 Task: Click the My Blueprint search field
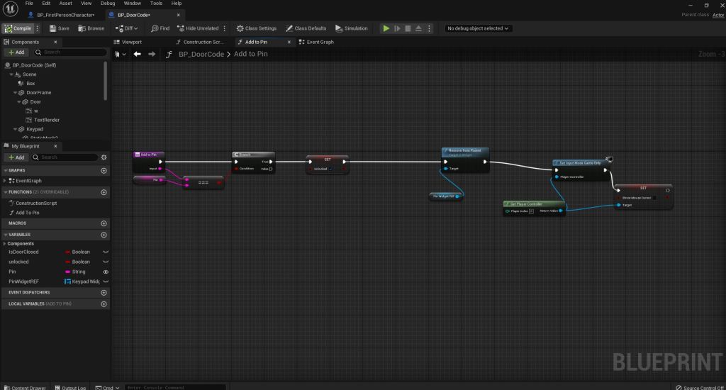point(67,157)
